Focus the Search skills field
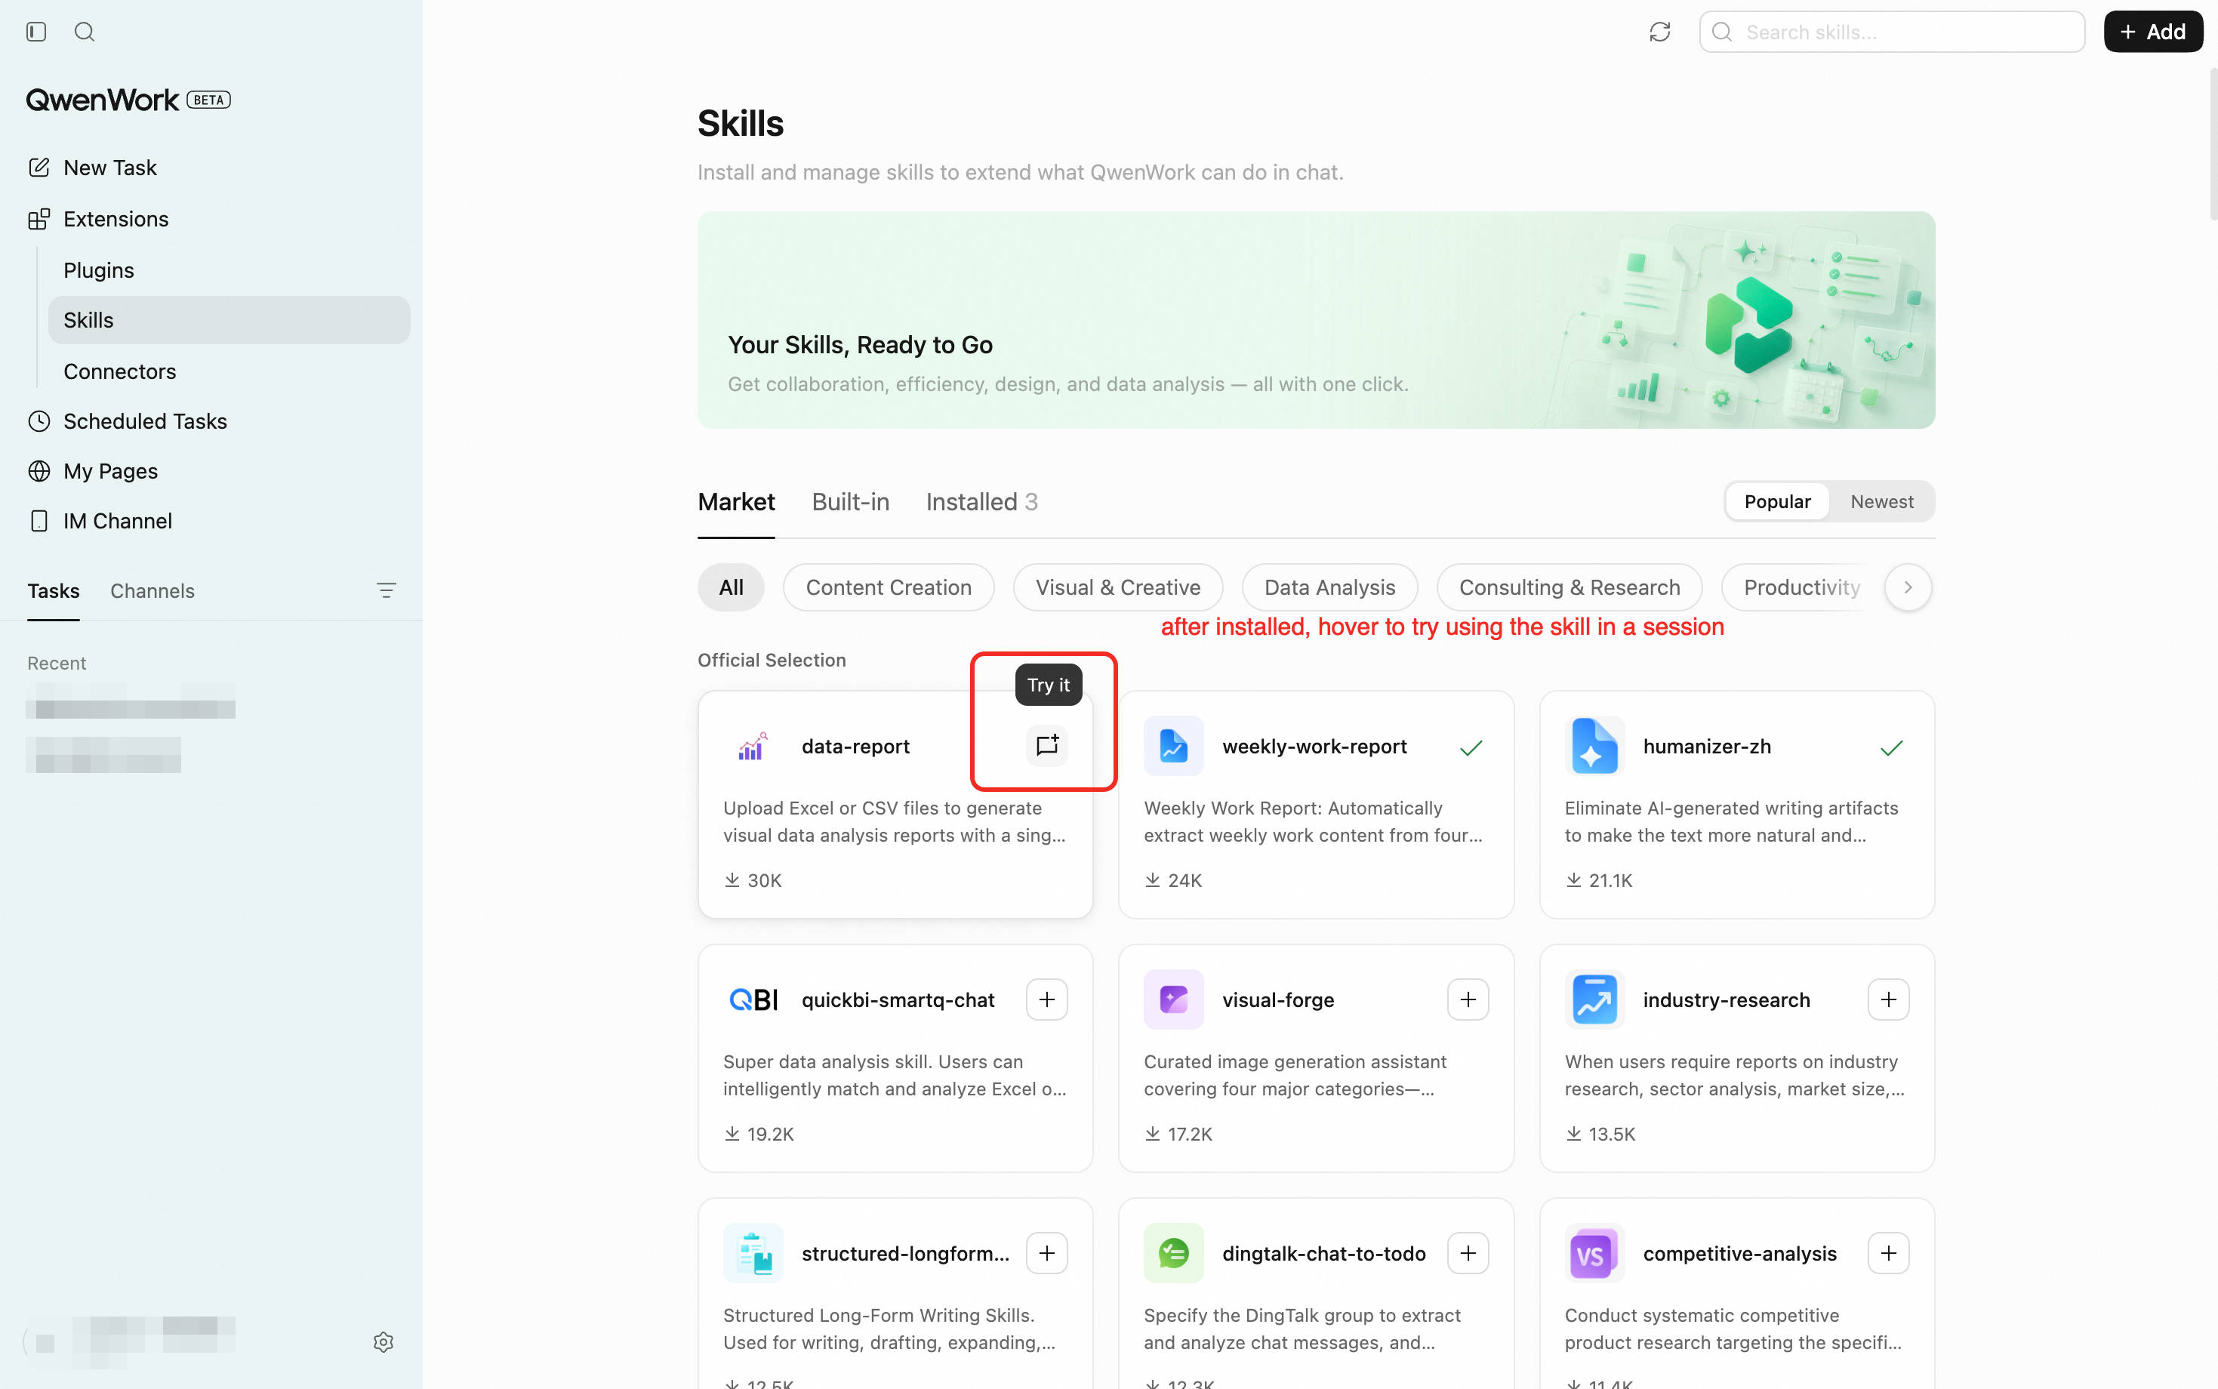The image size is (2218, 1389). click(1892, 32)
